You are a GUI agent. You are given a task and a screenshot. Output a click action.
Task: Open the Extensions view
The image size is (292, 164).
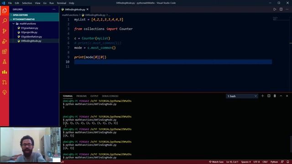[5, 51]
